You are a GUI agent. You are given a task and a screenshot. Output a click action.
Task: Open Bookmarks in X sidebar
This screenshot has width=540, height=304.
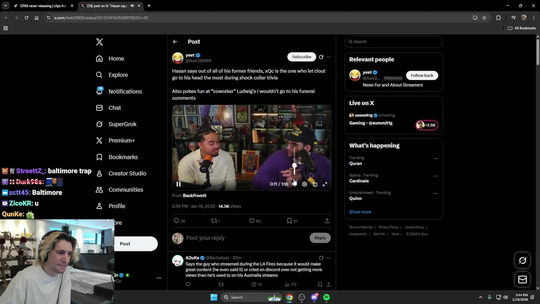pyautogui.click(x=117, y=157)
